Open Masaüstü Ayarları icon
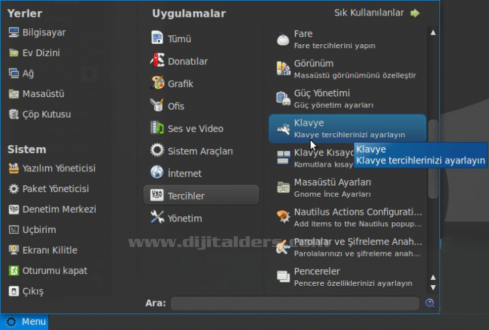 (x=283, y=187)
